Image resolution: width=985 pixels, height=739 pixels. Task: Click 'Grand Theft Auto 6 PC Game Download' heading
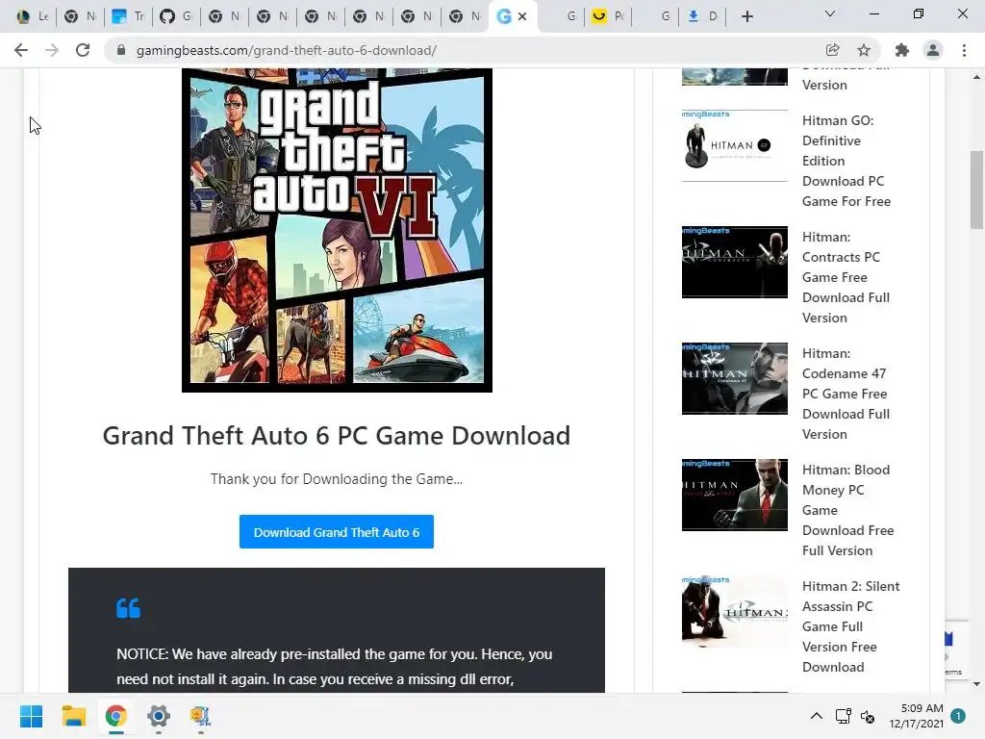(337, 436)
